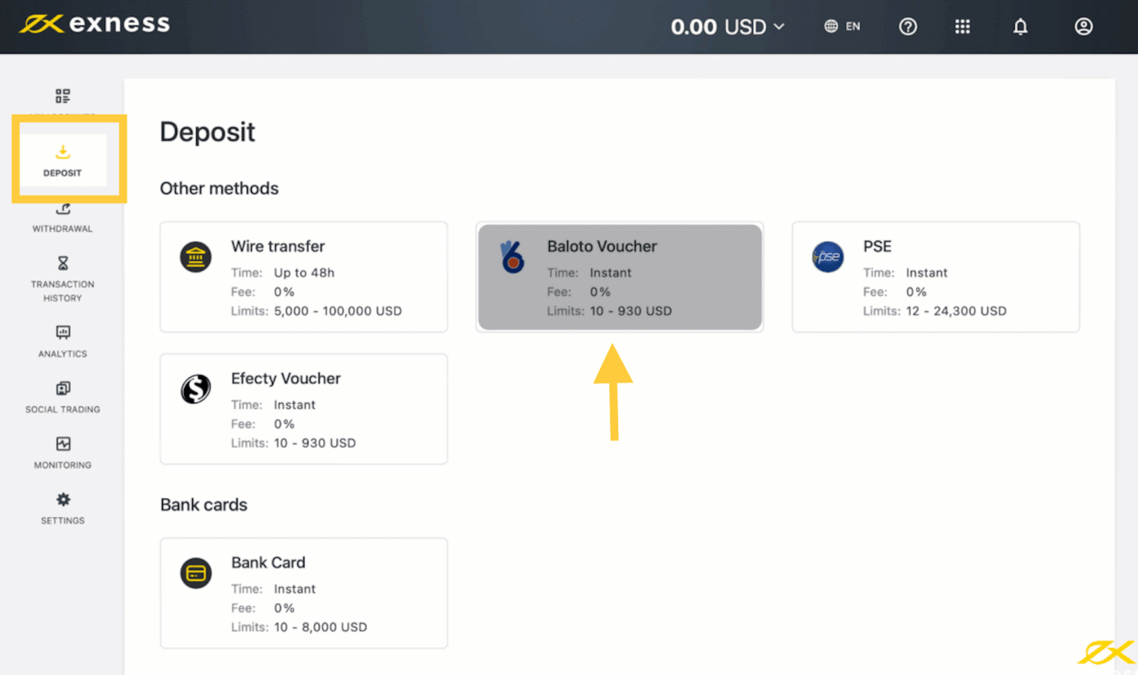Click the Settings gear icon
Viewport: 1138px width, 675px height.
click(63, 499)
